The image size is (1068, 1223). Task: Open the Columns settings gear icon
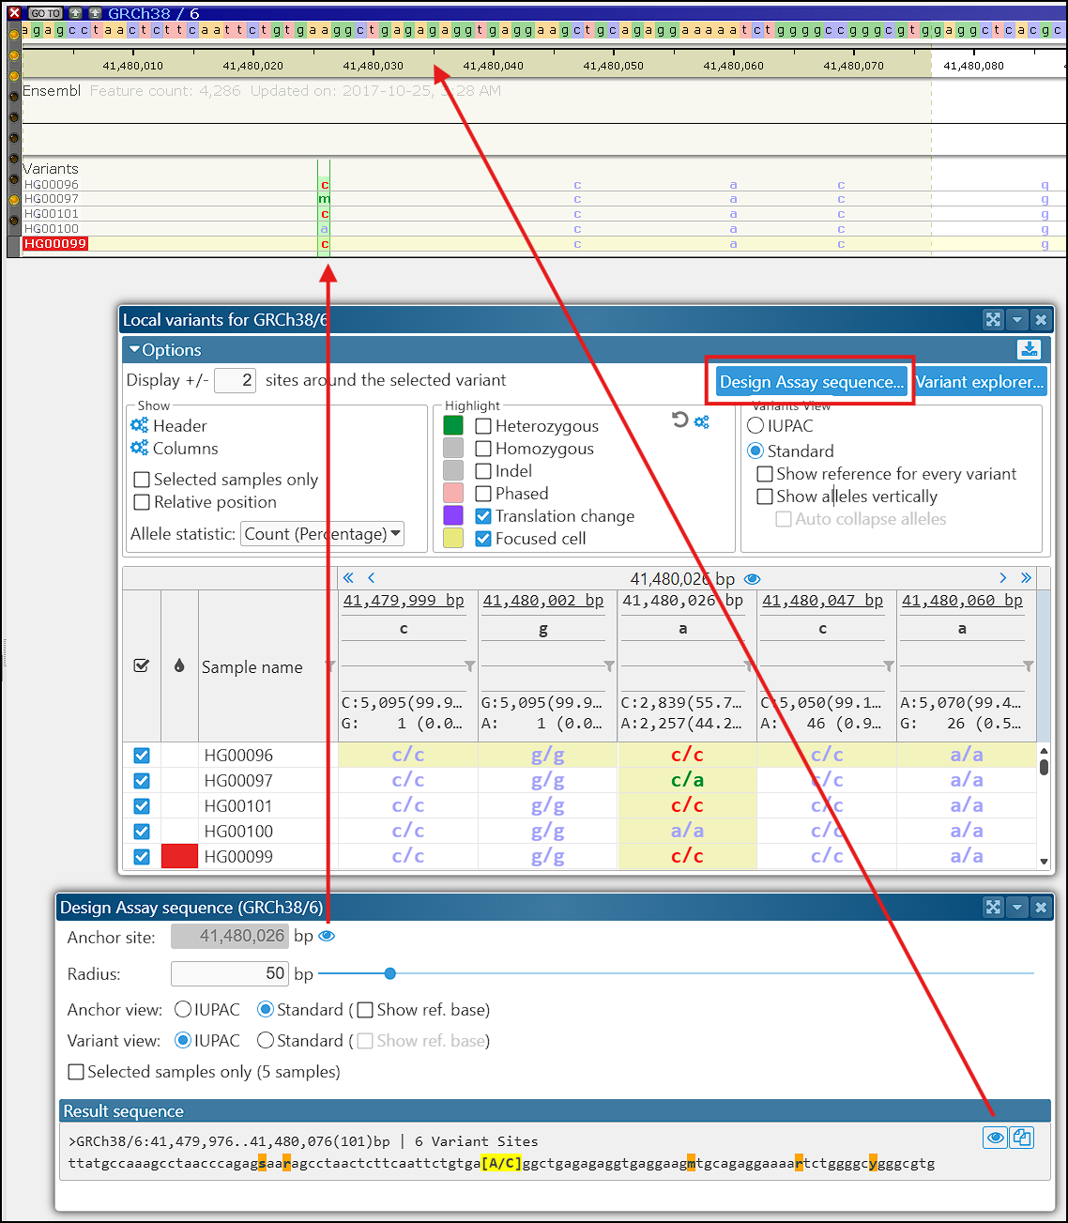(140, 448)
